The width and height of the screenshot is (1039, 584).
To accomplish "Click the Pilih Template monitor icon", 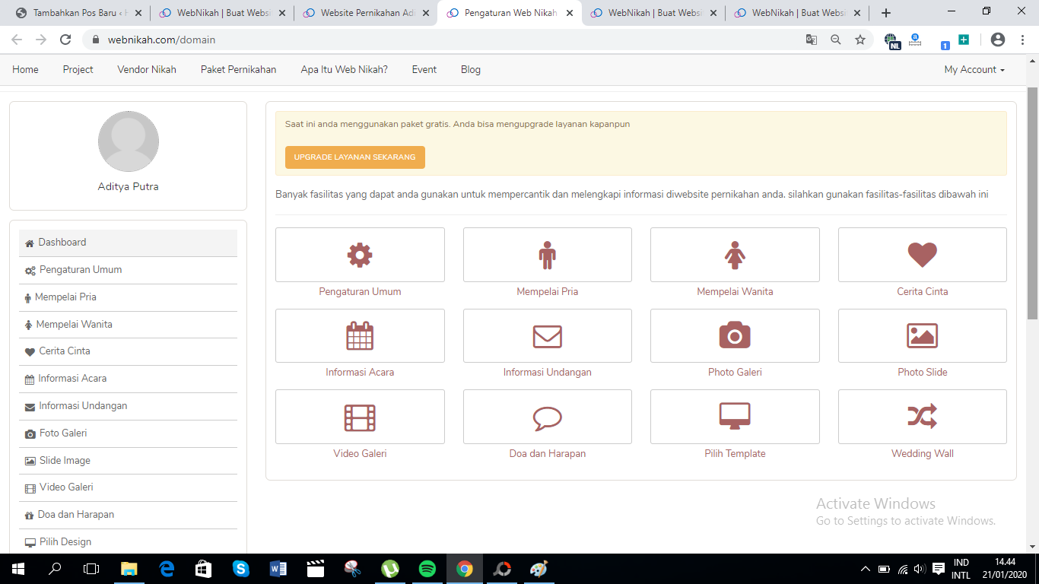I will [734, 416].
